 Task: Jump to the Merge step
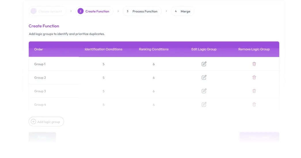[x=182, y=11]
